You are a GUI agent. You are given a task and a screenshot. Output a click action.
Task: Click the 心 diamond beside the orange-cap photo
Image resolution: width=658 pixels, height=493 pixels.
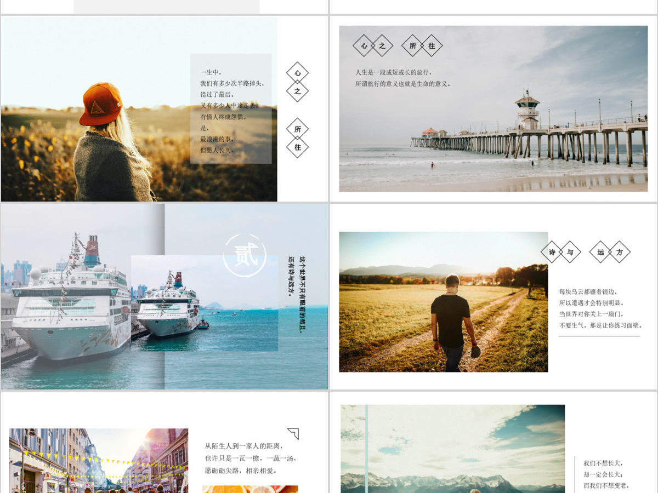pyautogui.click(x=298, y=73)
